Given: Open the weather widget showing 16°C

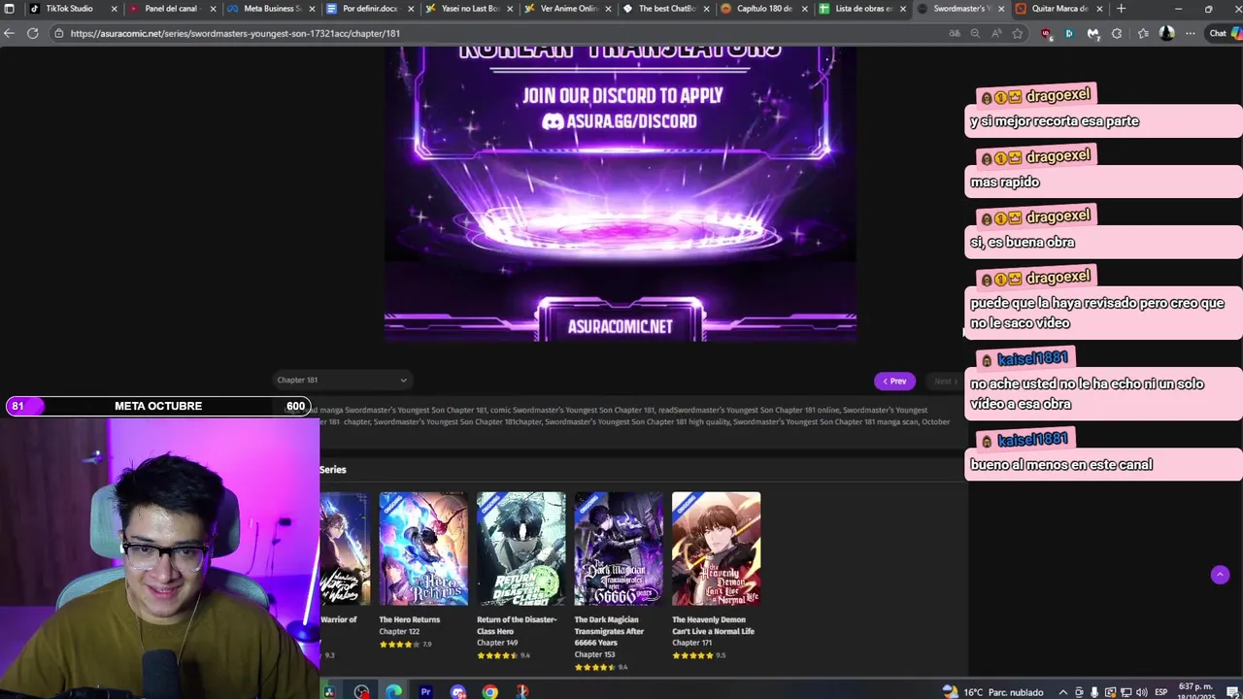Looking at the screenshot, I should (x=992, y=692).
